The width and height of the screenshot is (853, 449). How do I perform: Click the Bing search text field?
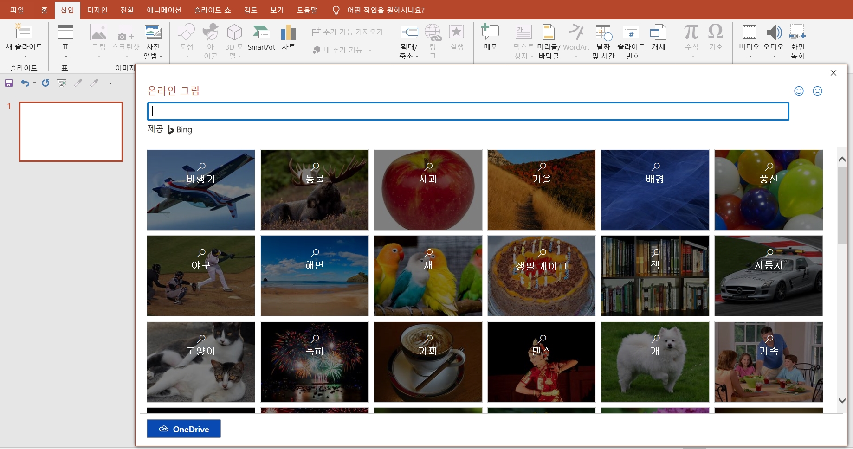468,111
